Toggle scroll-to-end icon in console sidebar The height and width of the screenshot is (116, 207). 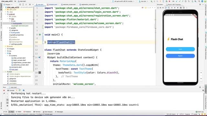point(7,103)
